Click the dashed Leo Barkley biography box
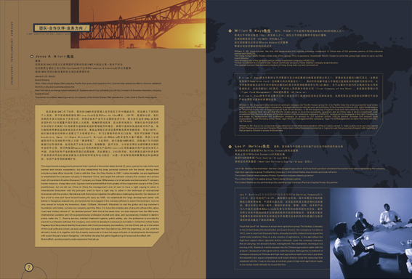Viewport: 412px width, 279px height. [x=282, y=229]
